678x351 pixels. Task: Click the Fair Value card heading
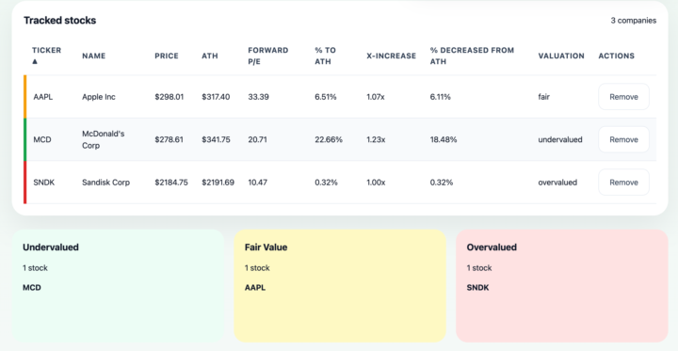pyautogui.click(x=266, y=247)
